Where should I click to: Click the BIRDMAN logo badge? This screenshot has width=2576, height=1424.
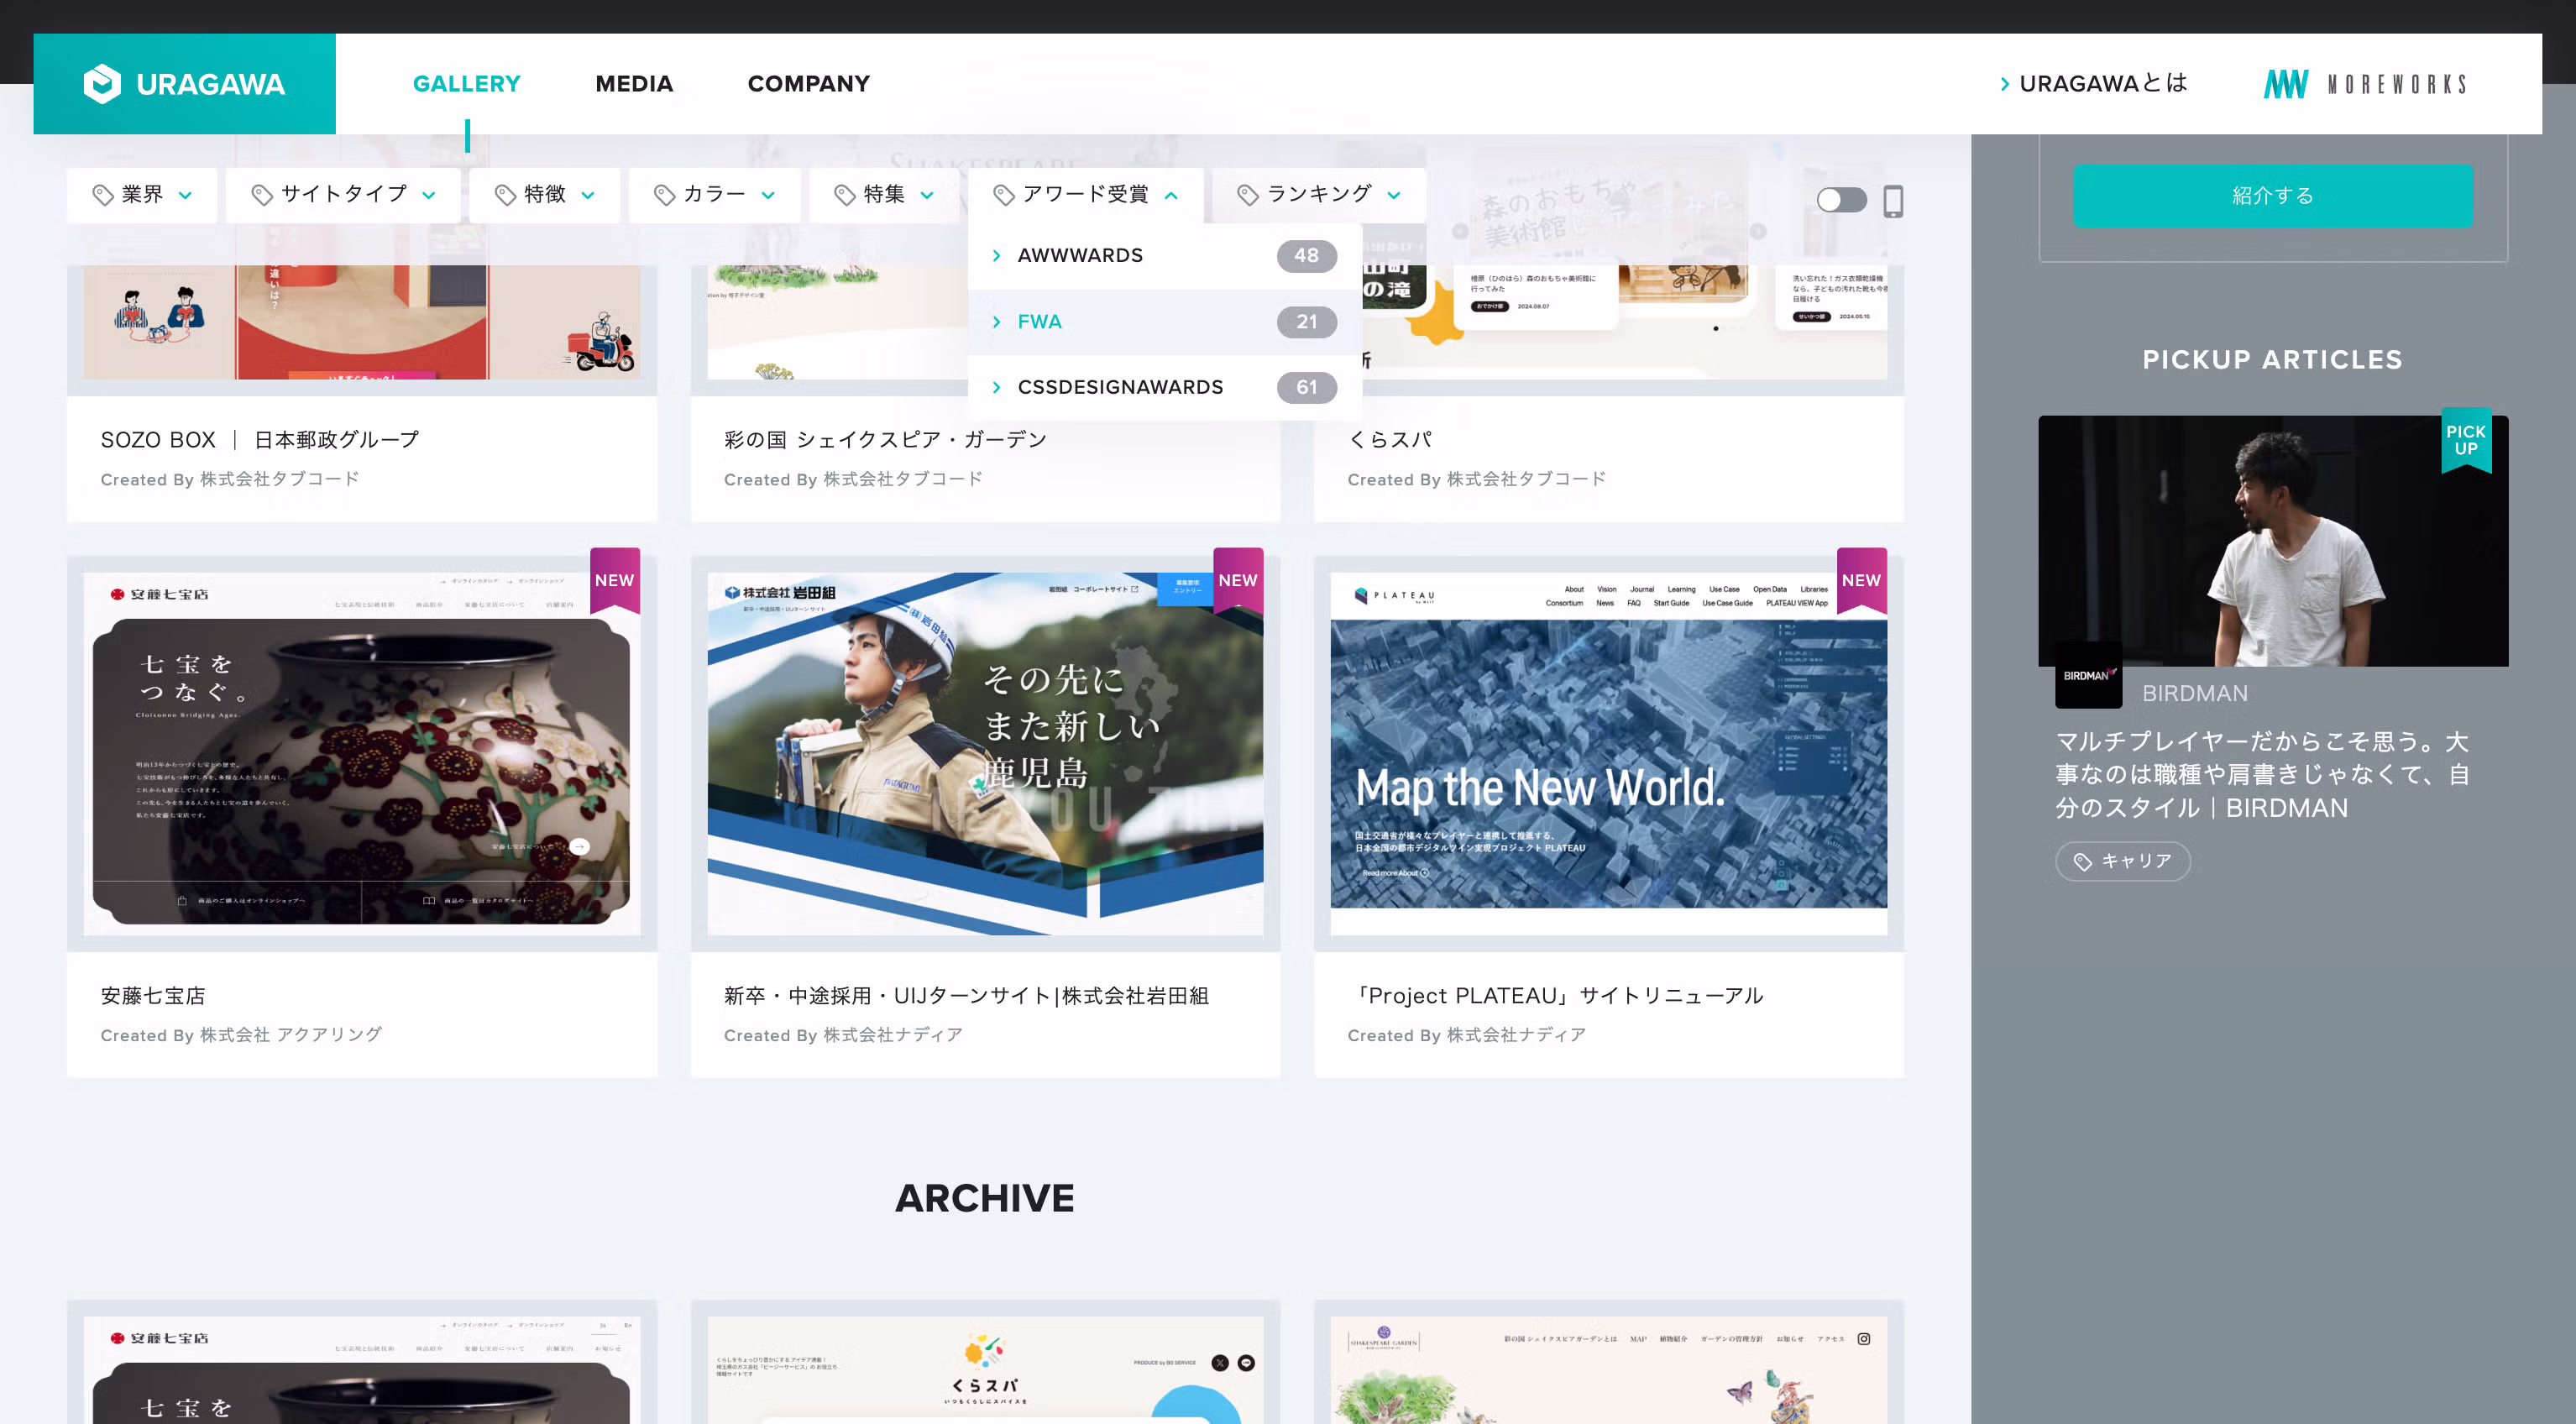(x=2088, y=675)
